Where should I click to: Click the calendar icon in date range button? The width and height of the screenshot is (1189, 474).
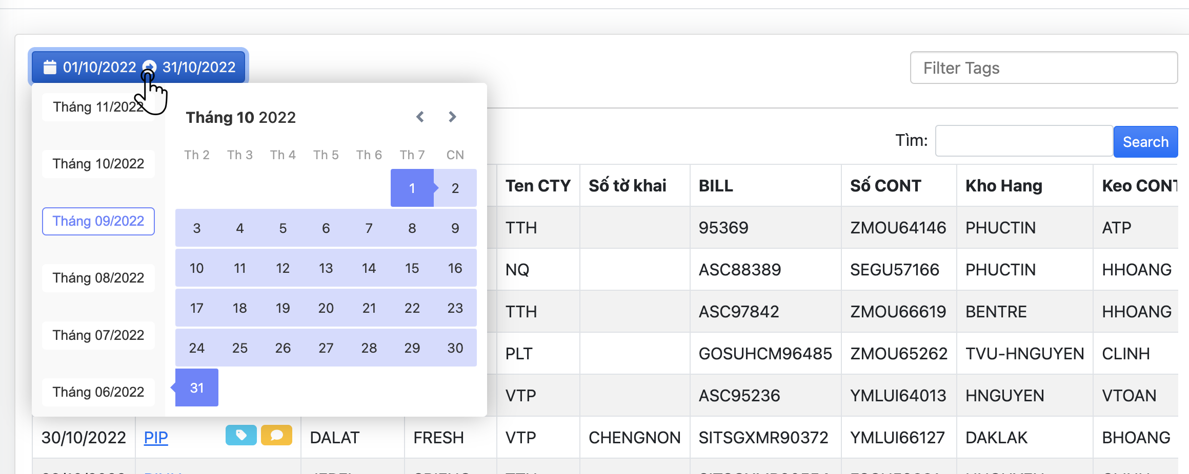[50, 67]
